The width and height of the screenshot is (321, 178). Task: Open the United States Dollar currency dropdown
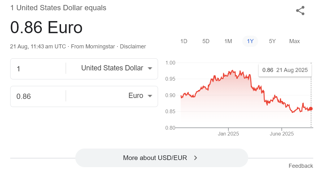(x=116, y=68)
